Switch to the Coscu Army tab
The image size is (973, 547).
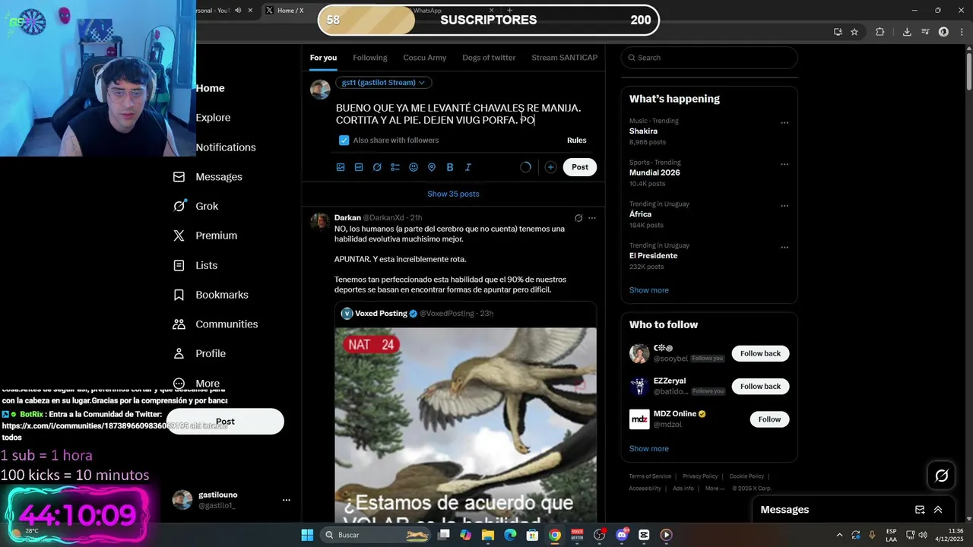click(425, 58)
